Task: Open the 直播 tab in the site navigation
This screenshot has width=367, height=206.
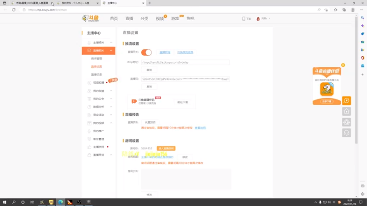Action: pos(129,18)
